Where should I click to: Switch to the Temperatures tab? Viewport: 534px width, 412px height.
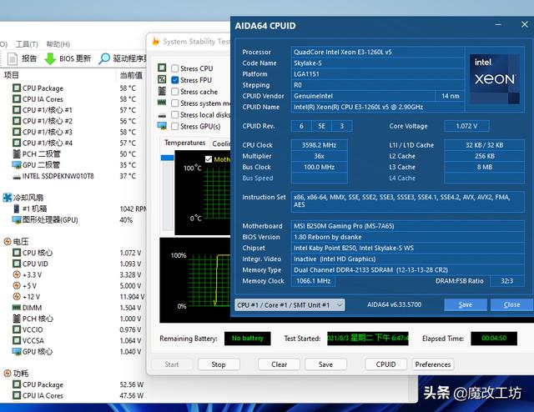point(184,143)
